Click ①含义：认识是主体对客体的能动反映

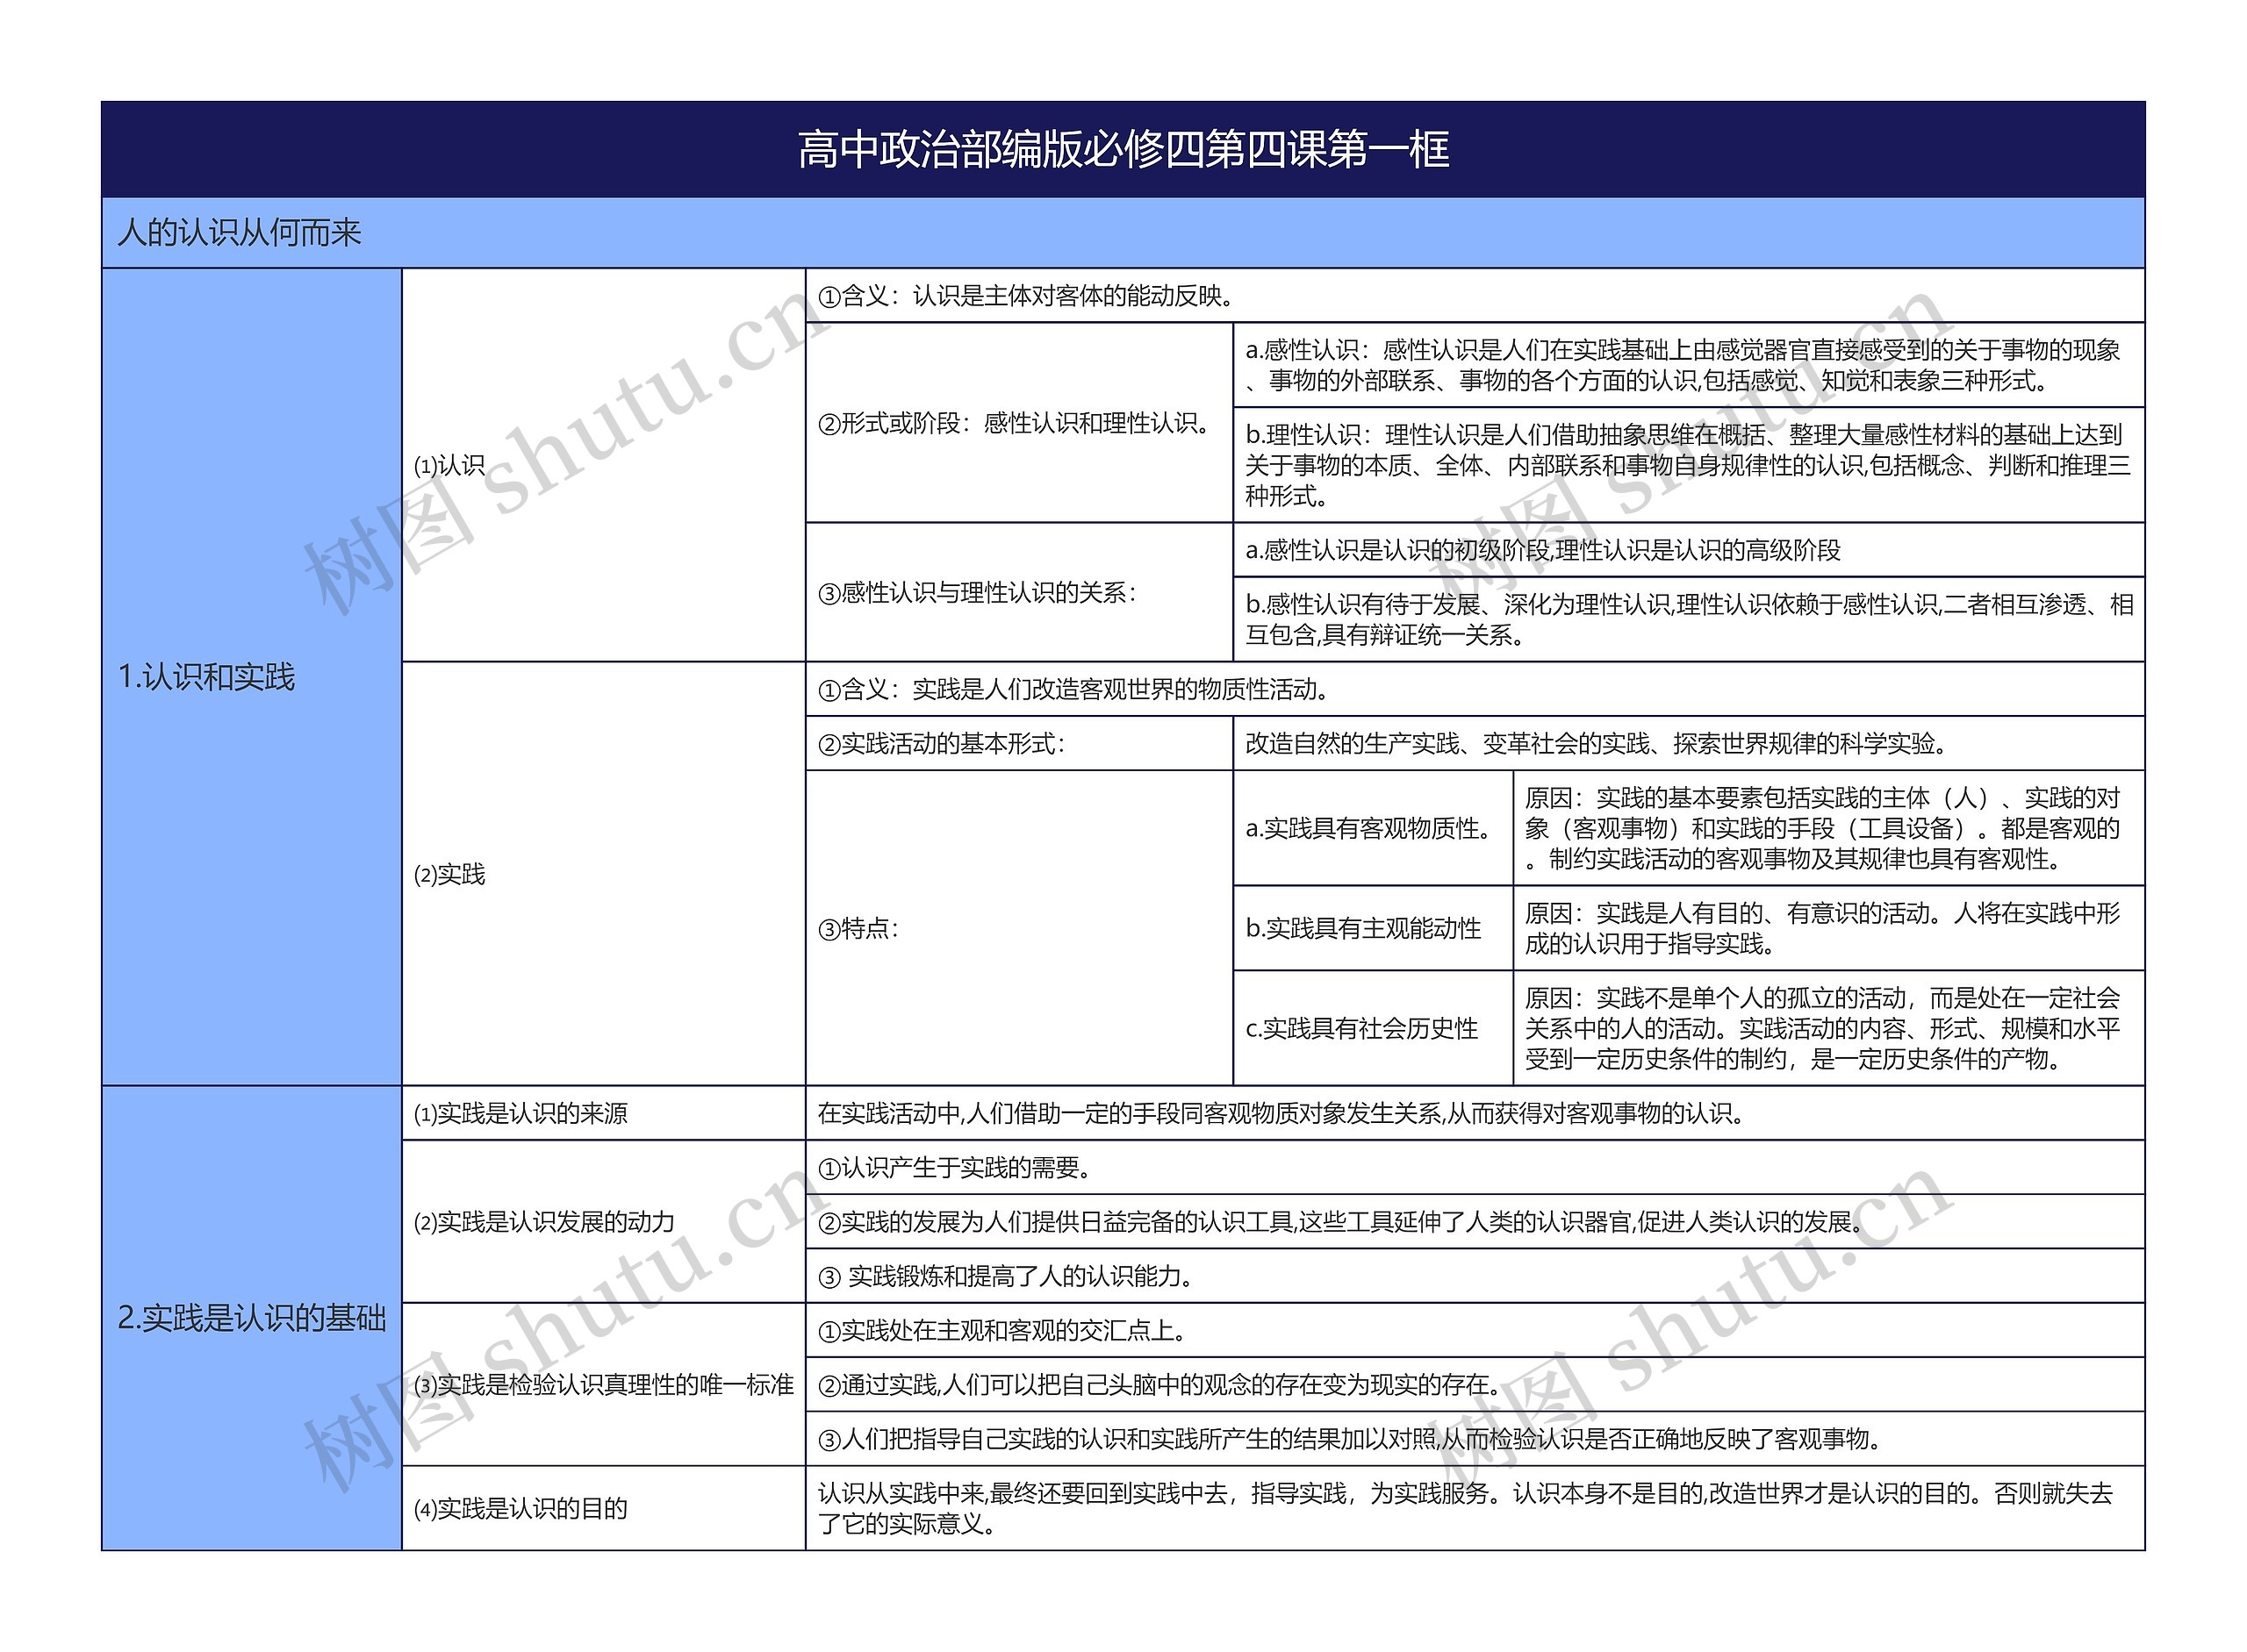1475,295
